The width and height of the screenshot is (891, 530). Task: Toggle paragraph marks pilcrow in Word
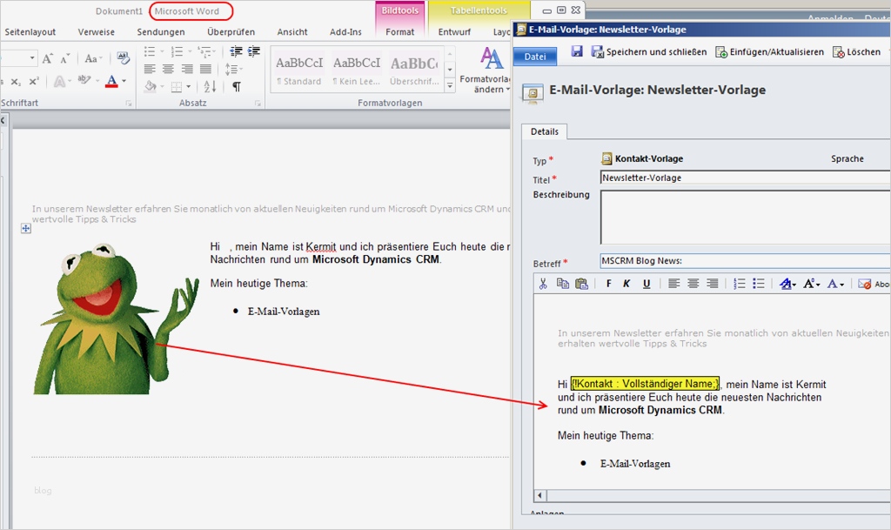click(x=237, y=87)
